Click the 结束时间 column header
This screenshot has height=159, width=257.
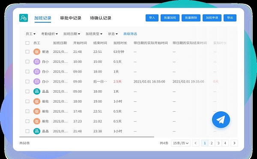coord(100,43)
